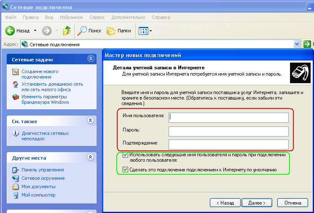Focus the Имя пользователя field

[228, 118]
